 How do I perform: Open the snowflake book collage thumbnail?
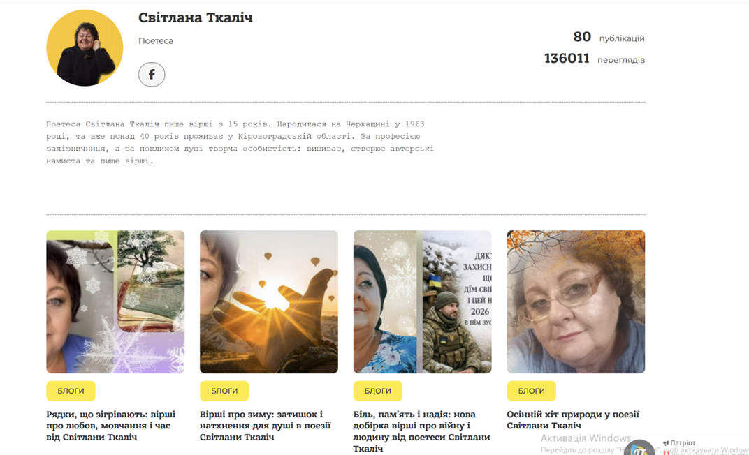tap(115, 302)
